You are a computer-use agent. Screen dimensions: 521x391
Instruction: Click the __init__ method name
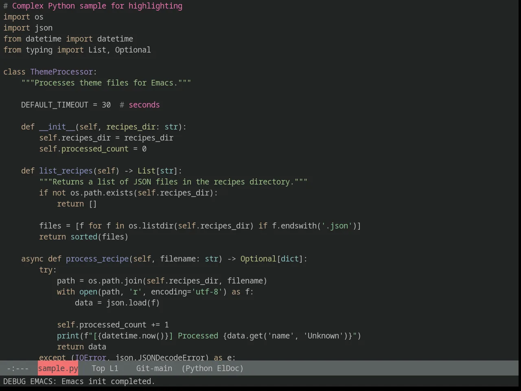[x=57, y=127]
